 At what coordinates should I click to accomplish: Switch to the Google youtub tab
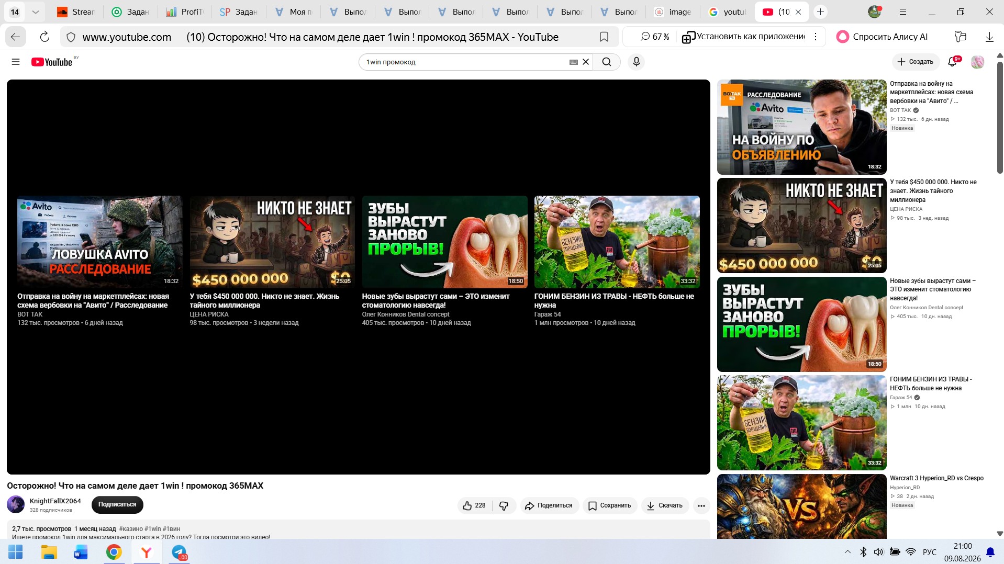(727, 12)
